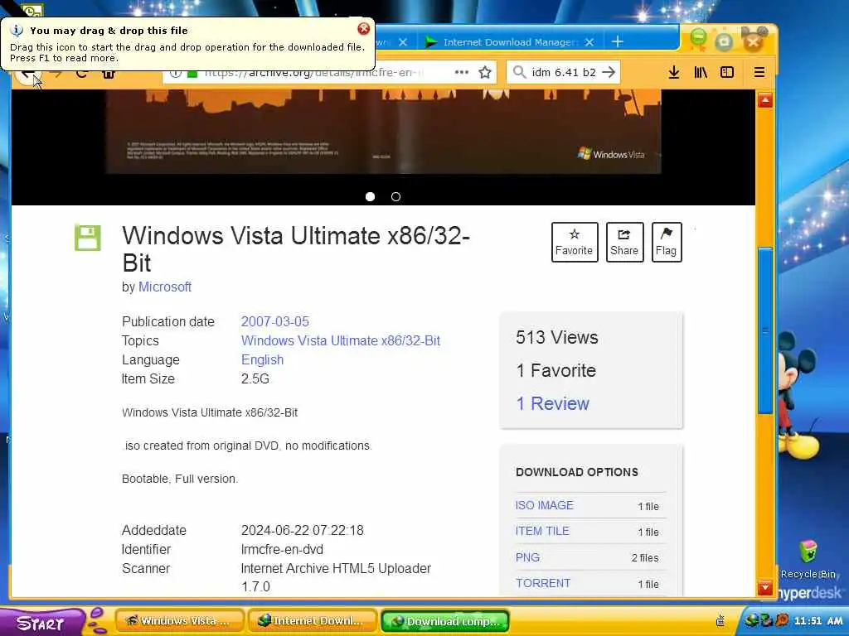Open the Firefox downloads arrow panel
849x636 pixels.
coord(673,72)
